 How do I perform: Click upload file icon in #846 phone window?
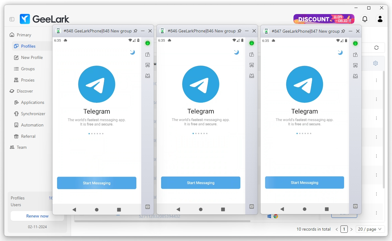click(x=252, y=76)
